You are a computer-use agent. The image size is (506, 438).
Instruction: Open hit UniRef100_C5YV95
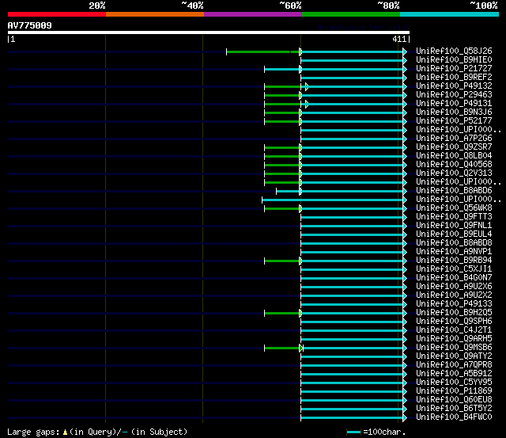pyautogui.click(x=454, y=383)
